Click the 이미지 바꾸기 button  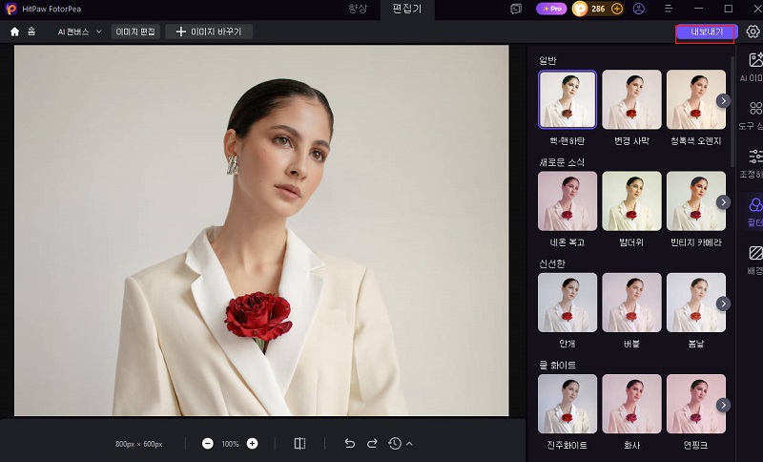pyautogui.click(x=209, y=31)
